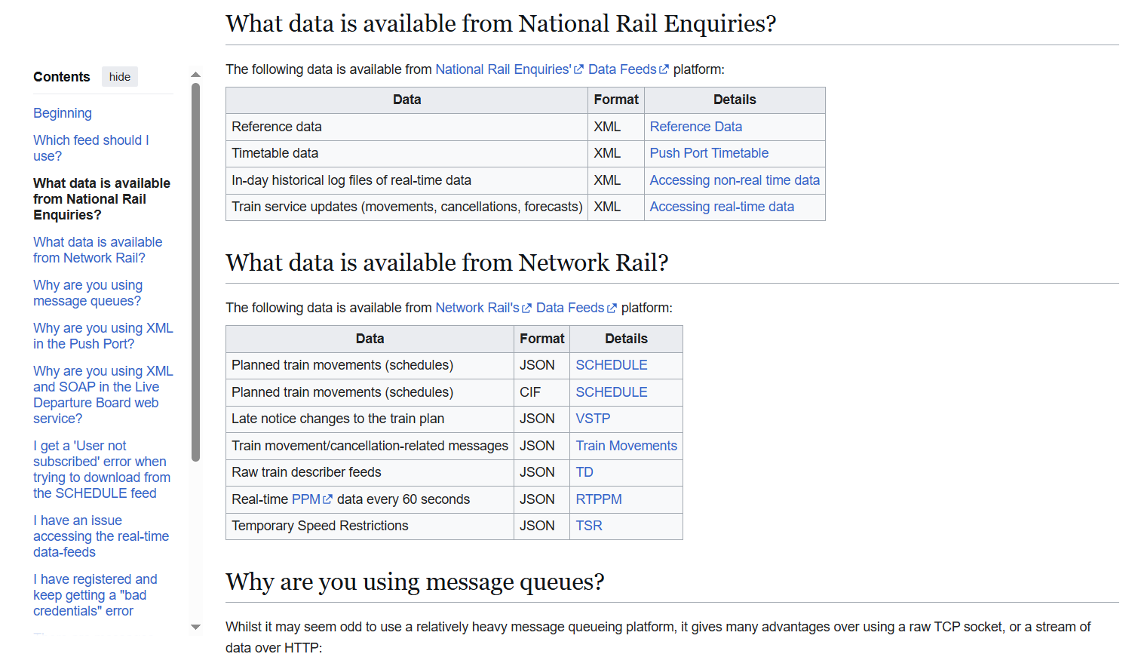Open Data Feeds link after Network Rail's

pyautogui.click(x=571, y=308)
